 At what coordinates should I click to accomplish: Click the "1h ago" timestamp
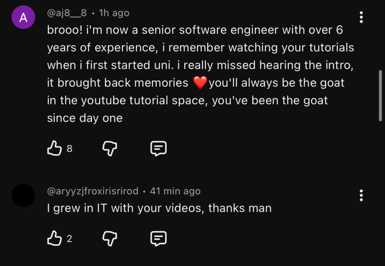(114, 13)
